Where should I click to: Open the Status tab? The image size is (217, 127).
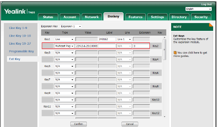coord(48,17)
